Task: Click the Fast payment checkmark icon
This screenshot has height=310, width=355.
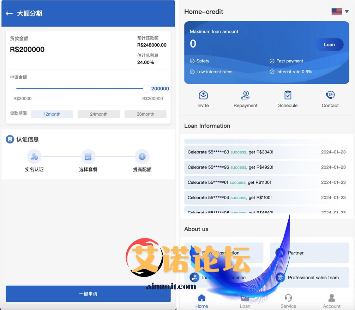Action: pyautogui.click(x=272, y=61)
